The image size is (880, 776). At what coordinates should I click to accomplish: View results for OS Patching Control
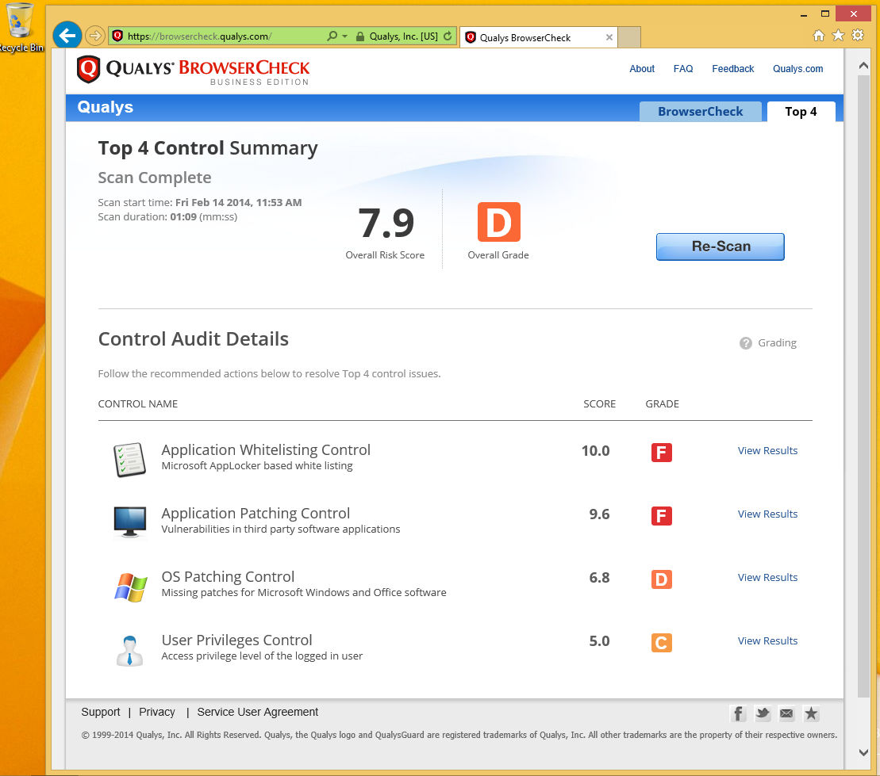pyautogui.click(x=768, y=578)
